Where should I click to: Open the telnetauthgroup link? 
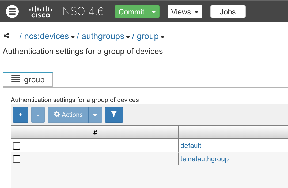pos(204,159)
